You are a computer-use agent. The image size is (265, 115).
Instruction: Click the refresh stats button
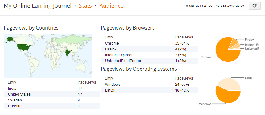click(x=255, y=6)
